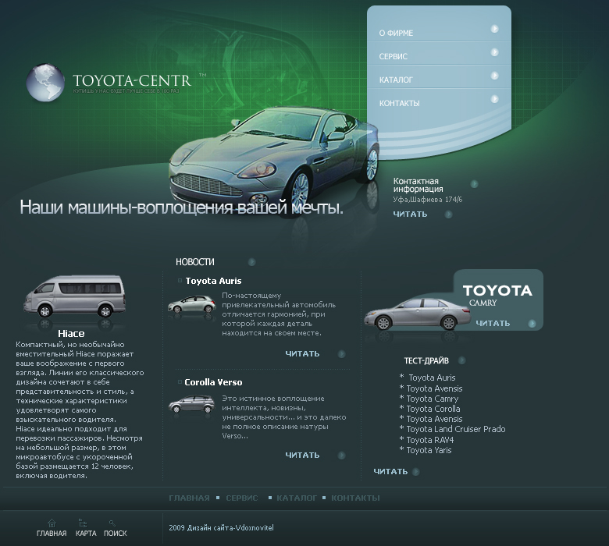Click the Hiace van image
Screen dimensions: 609x546
click(x=75, y=296)
